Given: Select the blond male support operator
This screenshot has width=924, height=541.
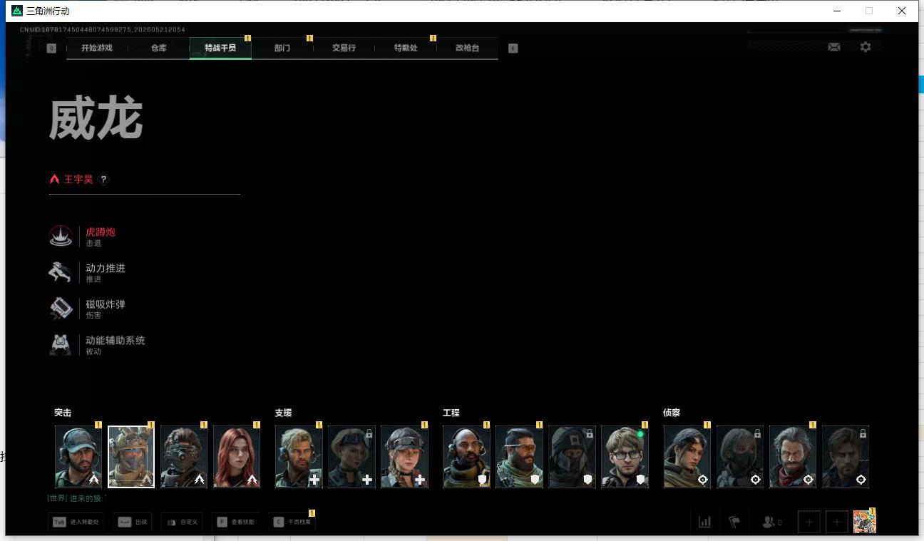Looking at the screenshot, I should click(x=299, y=457).
